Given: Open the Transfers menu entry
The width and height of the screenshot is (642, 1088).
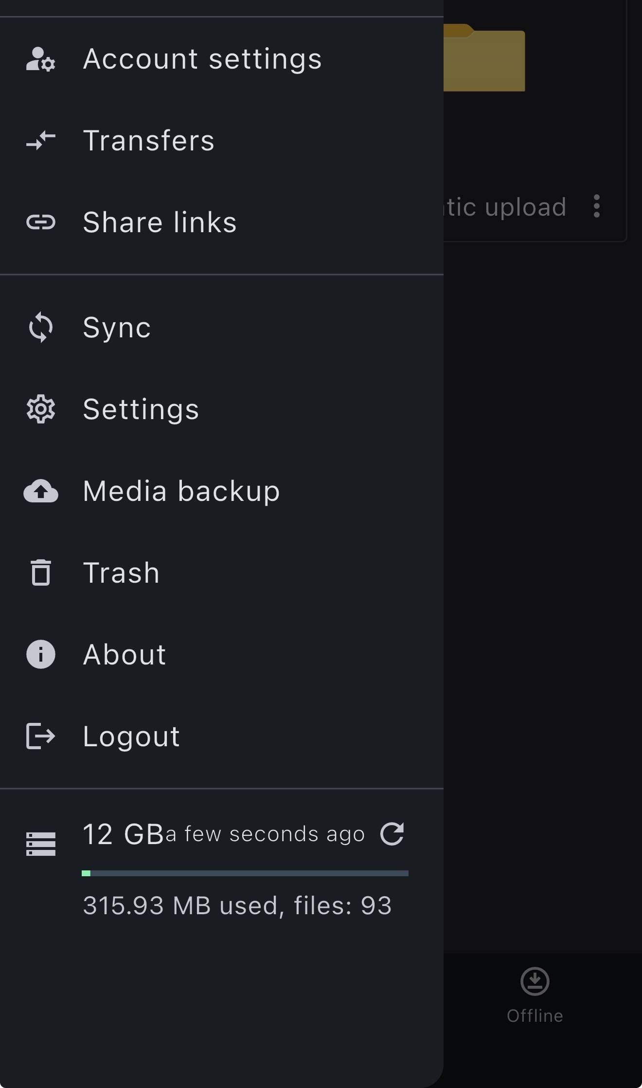Looking at the screenshot, I should pos(149,141).
